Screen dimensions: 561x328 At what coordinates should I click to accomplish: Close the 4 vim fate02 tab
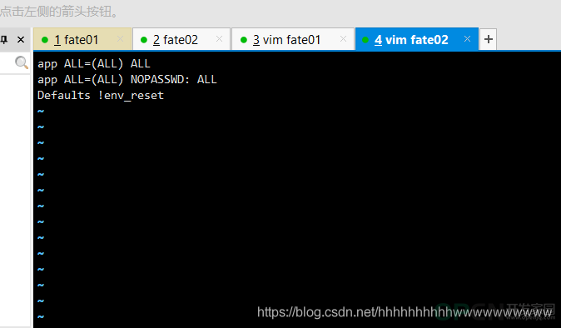point(467,38)
